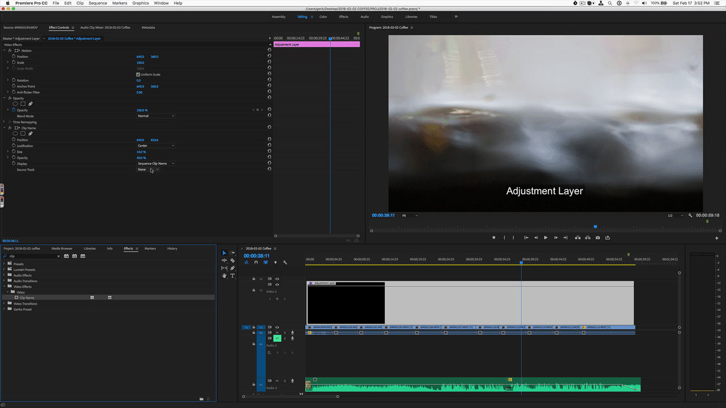
Task: Click Mark In bracket button
Action: pos(504,237)
